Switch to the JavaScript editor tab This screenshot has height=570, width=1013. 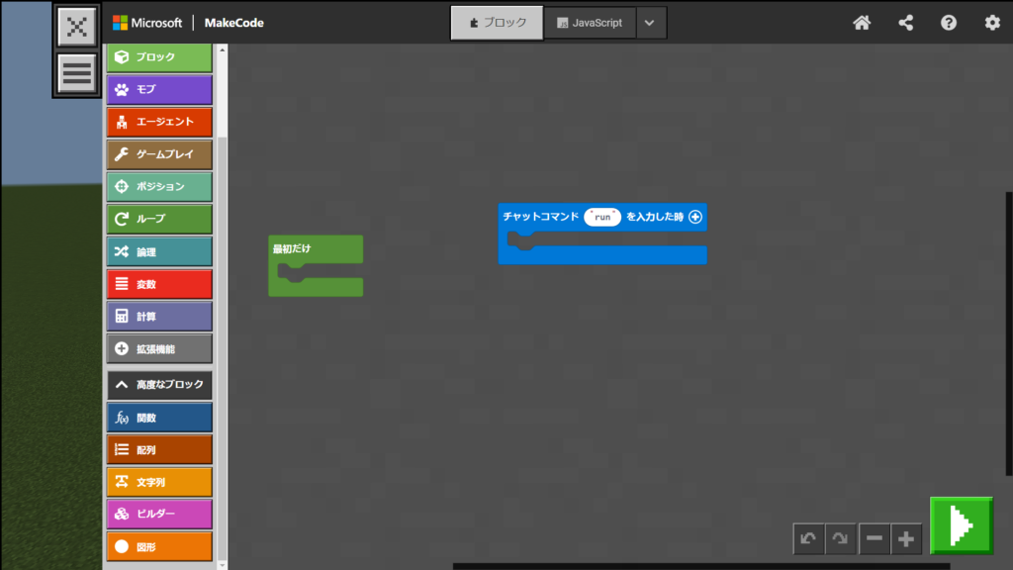[590, 23]
